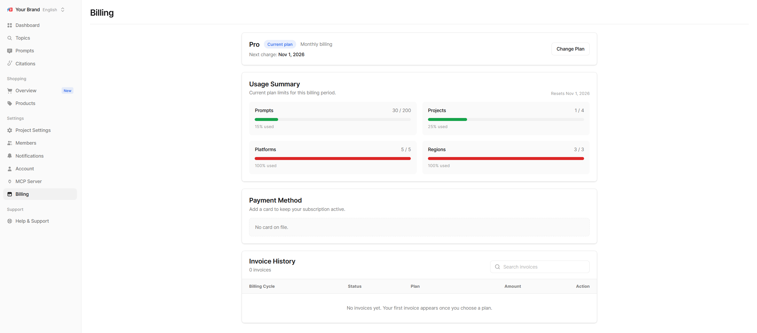Image resolution: width=757 pixels, height=333 pixels.
Task: Click the 0 invoices label
Action: tap(260, 270)
